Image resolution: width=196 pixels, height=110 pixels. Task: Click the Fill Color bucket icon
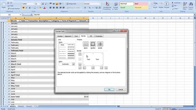40,8
